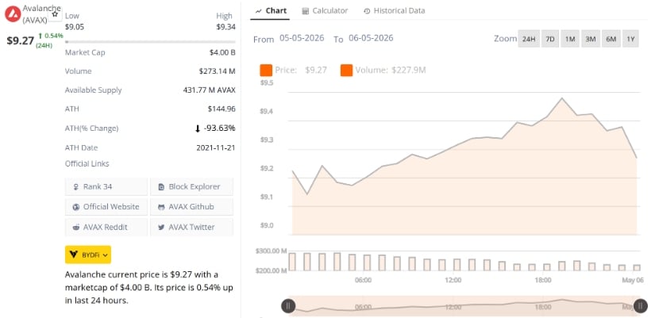Click the current price $9.27 heading

pos(20,41)
